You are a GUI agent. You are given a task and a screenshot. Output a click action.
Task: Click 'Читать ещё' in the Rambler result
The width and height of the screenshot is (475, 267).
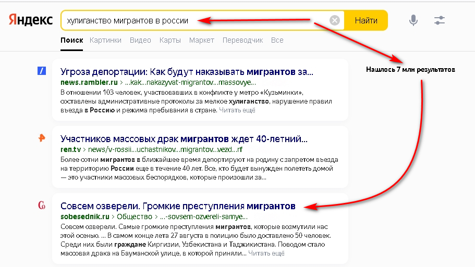[237, 110]
